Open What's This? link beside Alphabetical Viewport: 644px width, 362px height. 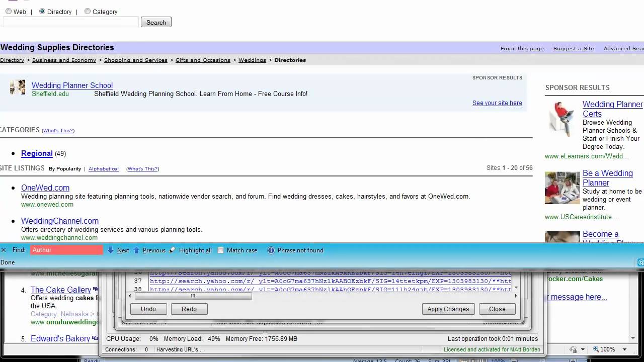point(143,169)
